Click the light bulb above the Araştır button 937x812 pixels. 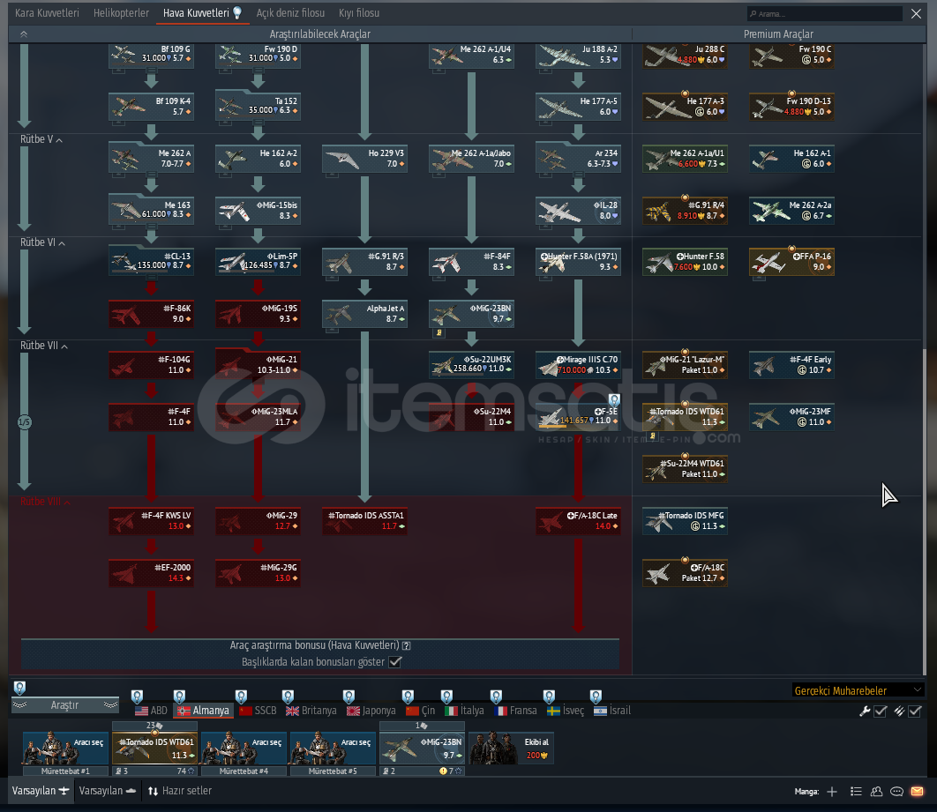click(19, 688)
